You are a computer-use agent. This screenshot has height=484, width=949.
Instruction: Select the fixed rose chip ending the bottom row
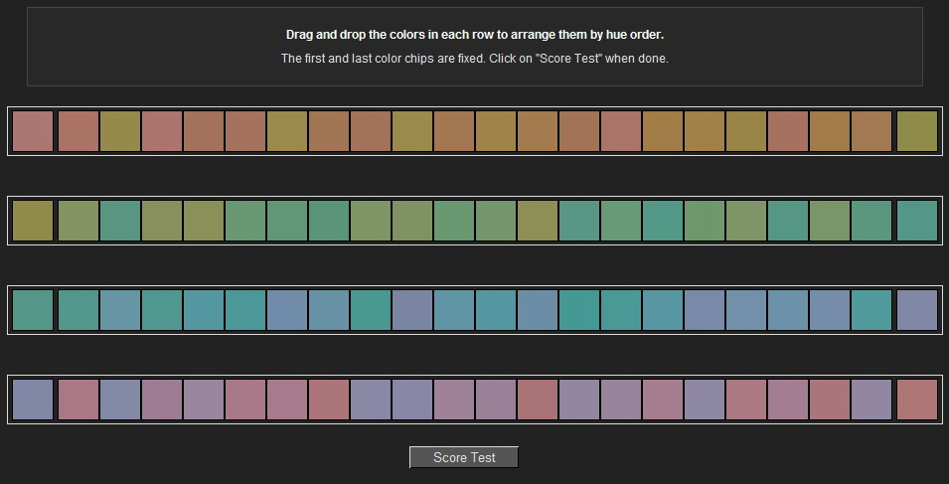[x=916, y=400]
